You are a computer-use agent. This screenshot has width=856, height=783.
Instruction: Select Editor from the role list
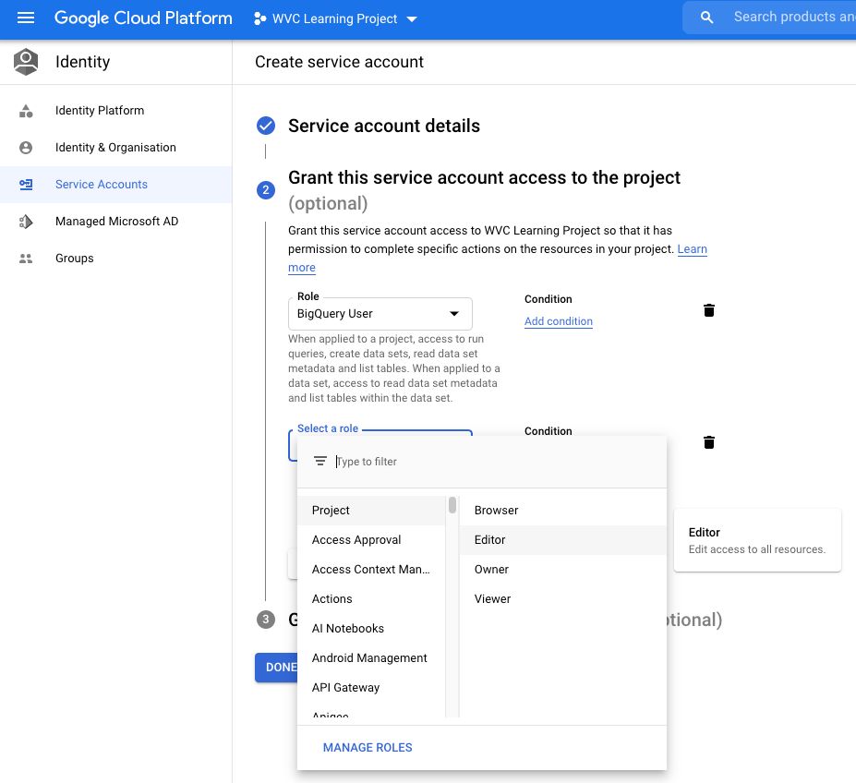489,539
